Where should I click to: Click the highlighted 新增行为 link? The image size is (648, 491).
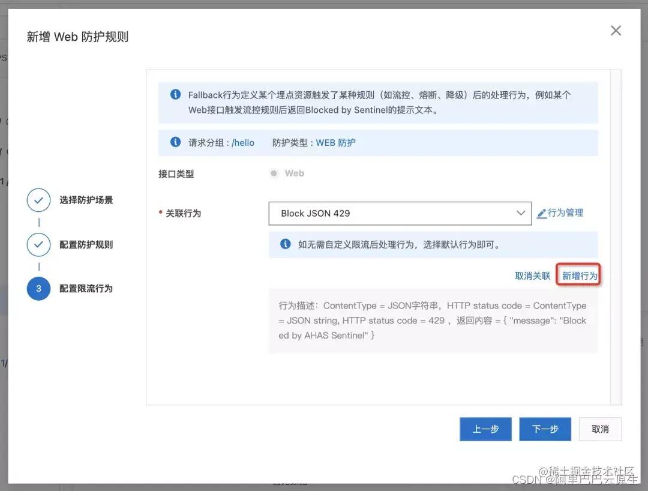578,274
